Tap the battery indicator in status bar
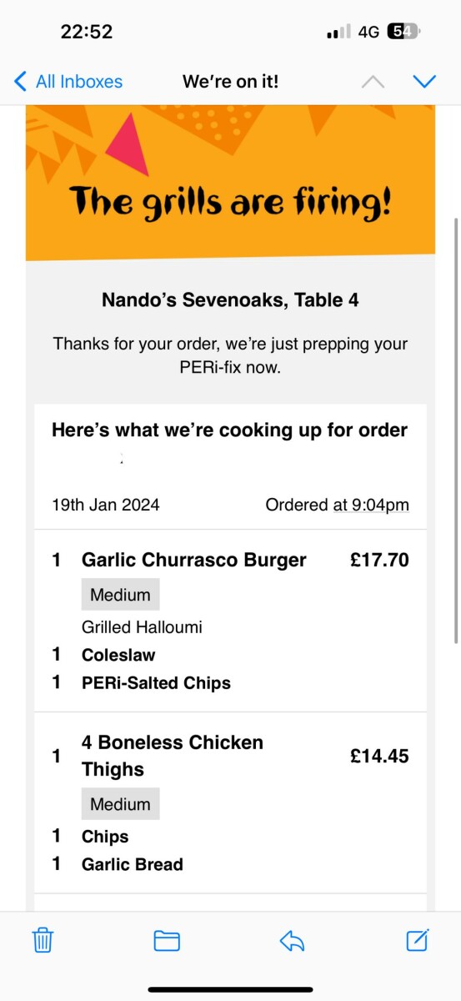The image size is (461, 1001). click(x=404, y=32)
